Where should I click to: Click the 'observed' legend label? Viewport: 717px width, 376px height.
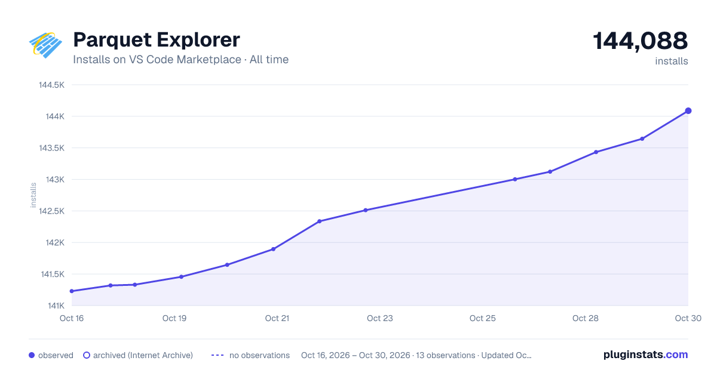(x=56, y=355)
